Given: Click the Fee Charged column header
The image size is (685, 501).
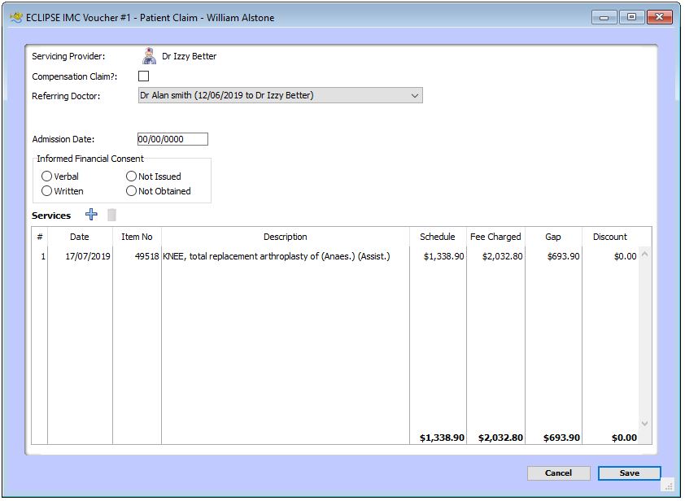Looking at the screenshot, I should [495, 237].
